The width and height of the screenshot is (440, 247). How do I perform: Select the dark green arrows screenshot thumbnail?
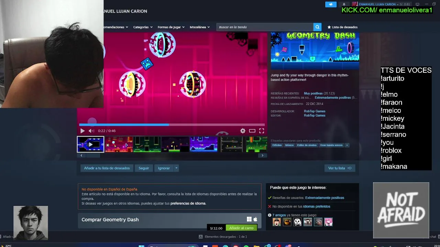147,144
